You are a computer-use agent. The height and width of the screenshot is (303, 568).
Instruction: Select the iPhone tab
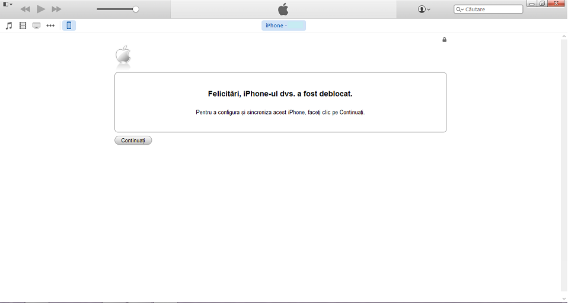click(283, 25)
